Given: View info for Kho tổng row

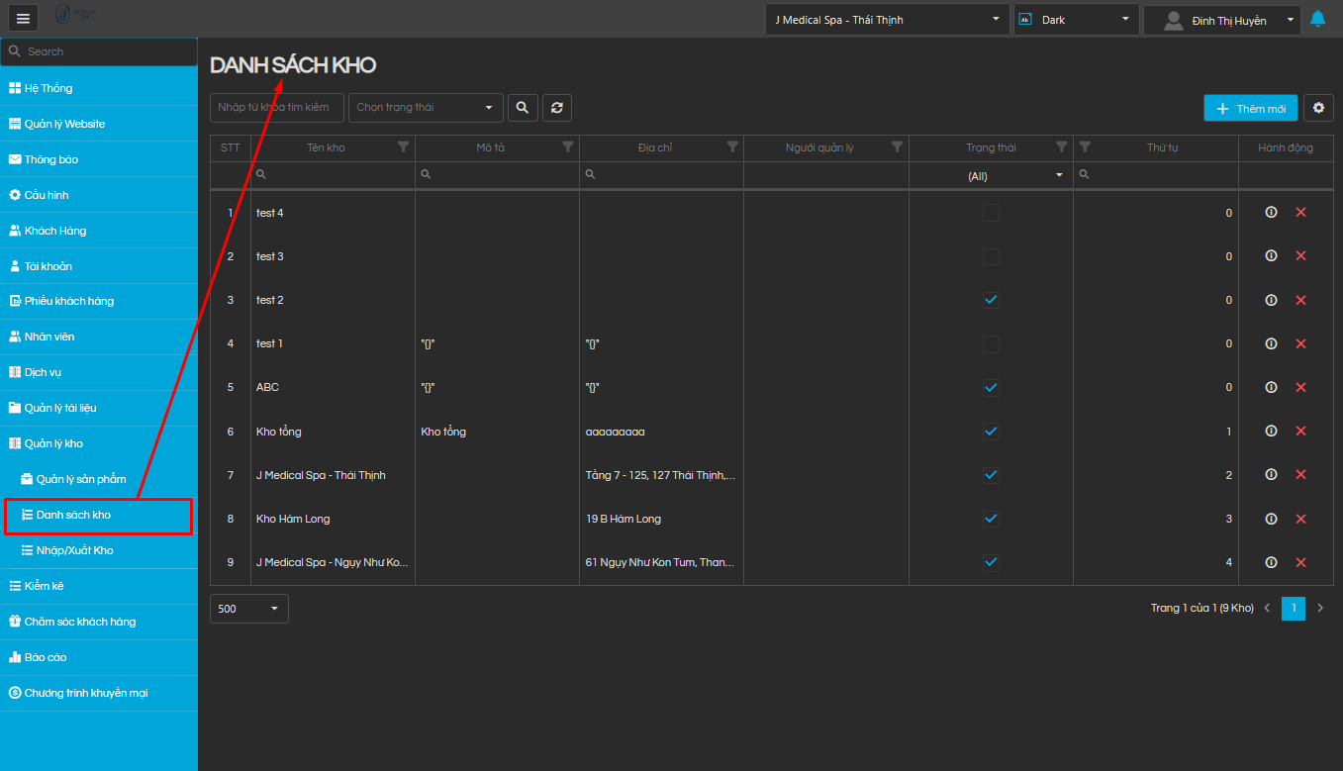Looking at the screenshot, I should (x=1271, y=432).
